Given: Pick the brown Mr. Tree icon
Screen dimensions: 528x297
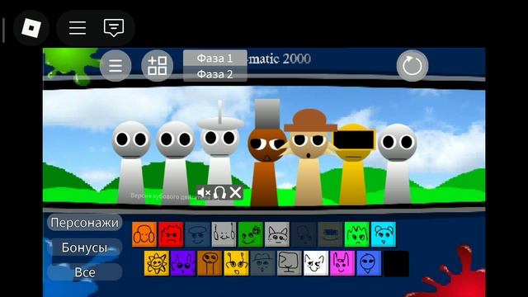Looking at the screenshot, I should 210,263.
